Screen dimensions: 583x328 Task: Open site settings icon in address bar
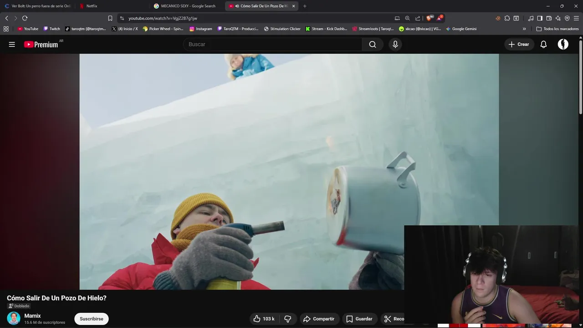point(122,18)
